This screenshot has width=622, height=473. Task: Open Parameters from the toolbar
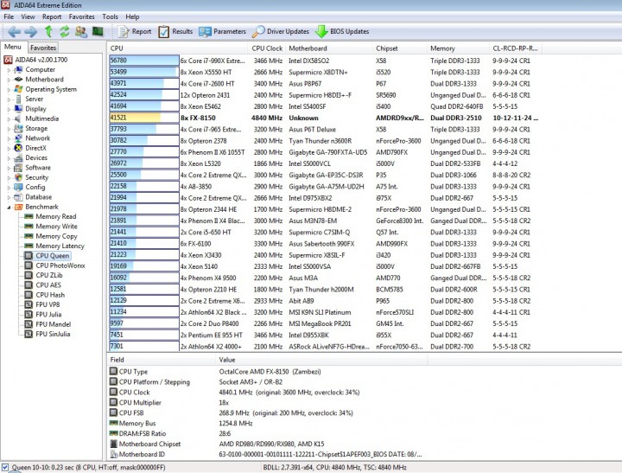coord(222,31)
